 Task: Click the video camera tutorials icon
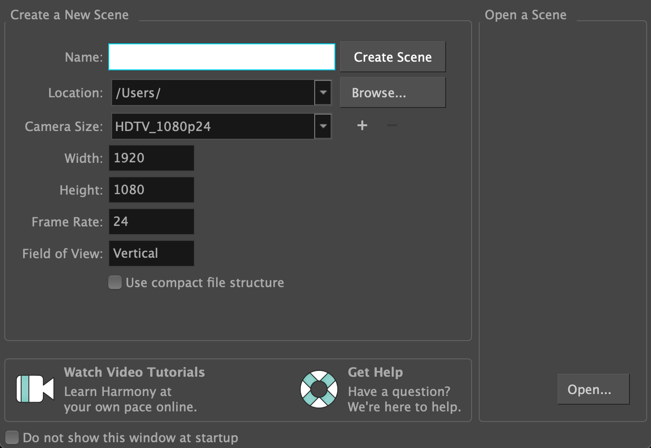(35, 389)
